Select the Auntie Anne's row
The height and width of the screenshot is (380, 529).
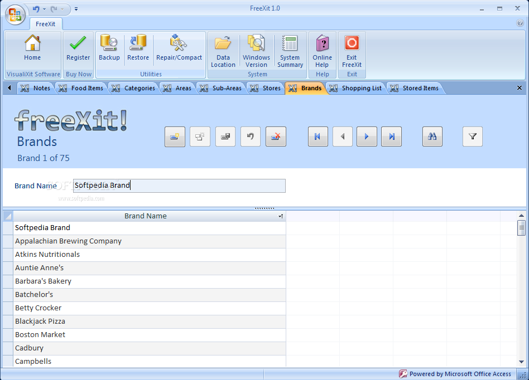150,268
